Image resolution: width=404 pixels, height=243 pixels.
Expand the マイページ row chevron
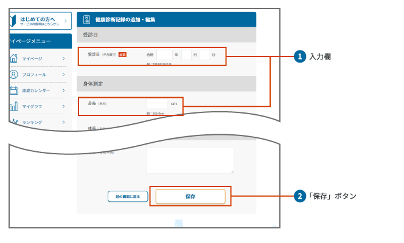pyautogui.click(x=63, y=59)
